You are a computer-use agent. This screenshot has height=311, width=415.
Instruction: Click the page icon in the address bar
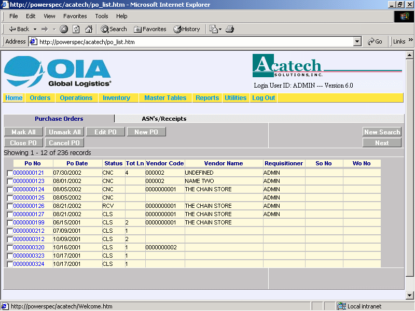tap(33, 42)
